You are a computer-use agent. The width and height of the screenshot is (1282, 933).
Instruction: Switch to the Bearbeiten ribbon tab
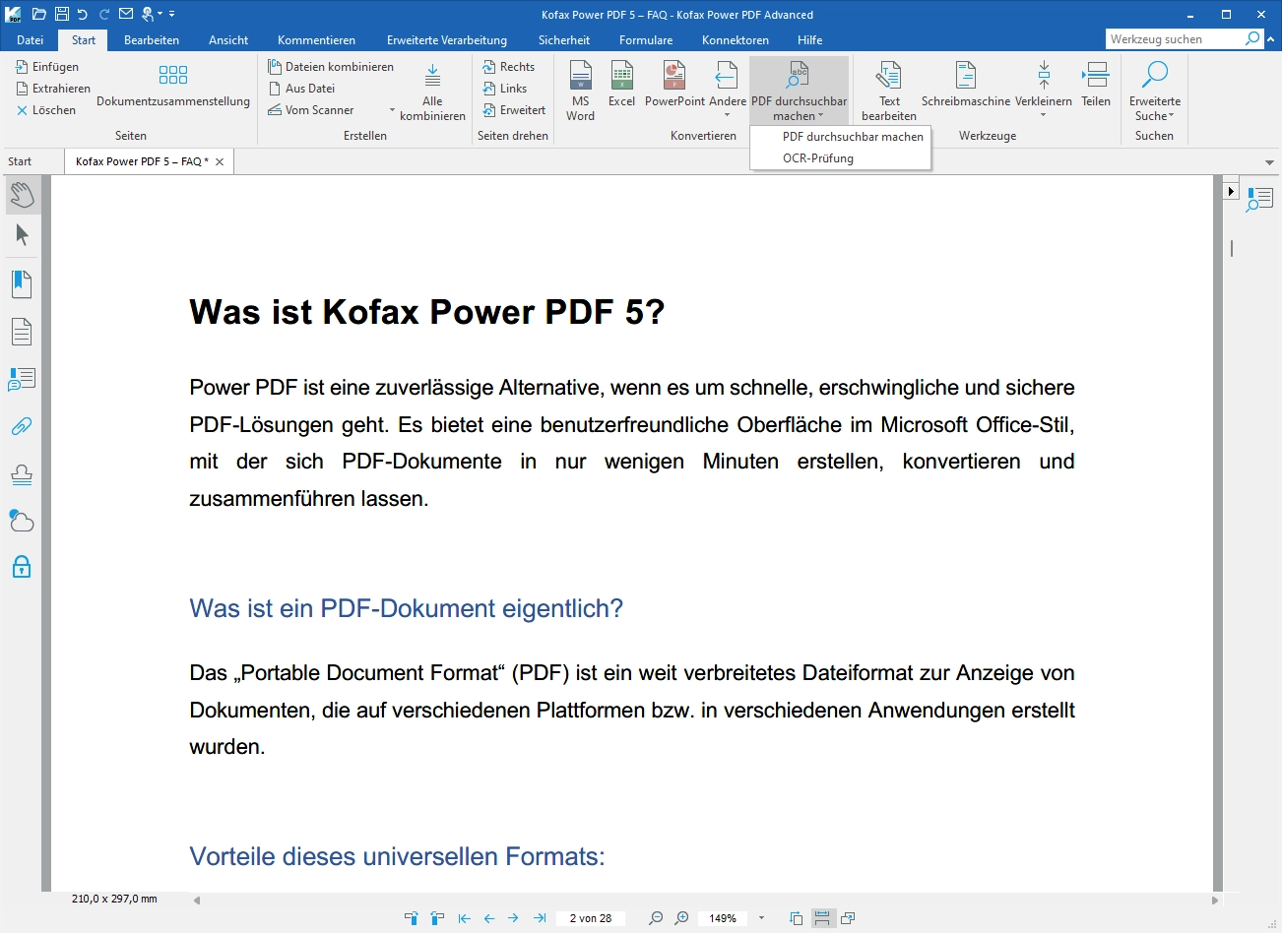pos(152,40)
